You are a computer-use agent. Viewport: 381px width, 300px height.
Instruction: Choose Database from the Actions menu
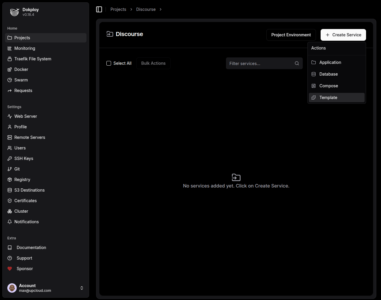click(x=328, y=74)
